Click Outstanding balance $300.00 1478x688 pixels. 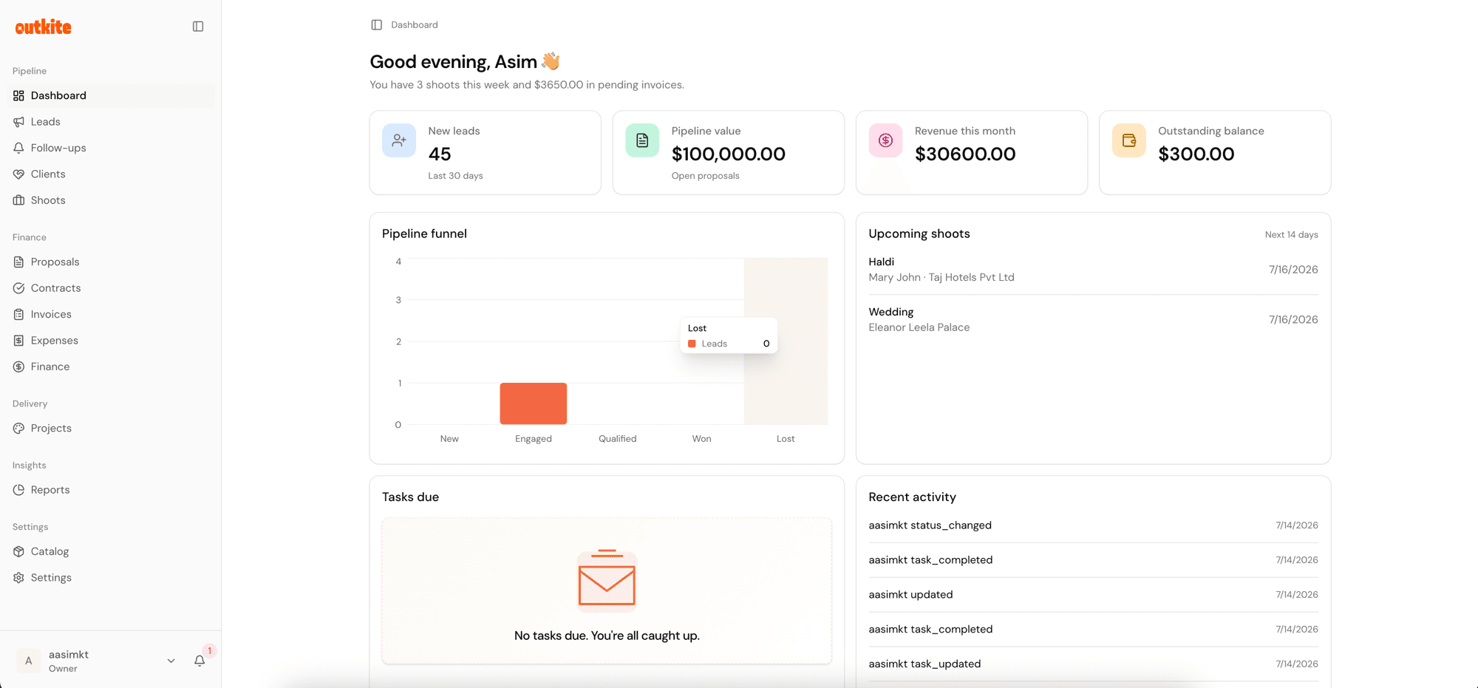[1196, 154]
